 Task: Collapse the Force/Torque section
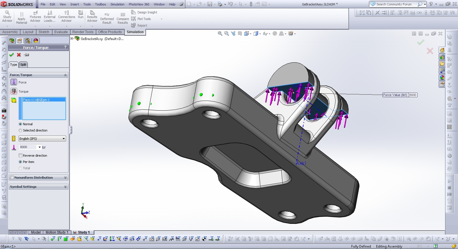coord(65,75)
